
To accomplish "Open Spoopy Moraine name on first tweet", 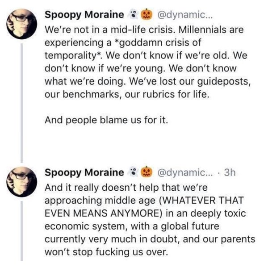I will (x=84, y=14).
